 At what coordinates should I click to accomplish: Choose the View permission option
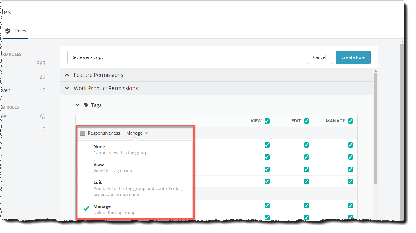(x=134, y=167)
